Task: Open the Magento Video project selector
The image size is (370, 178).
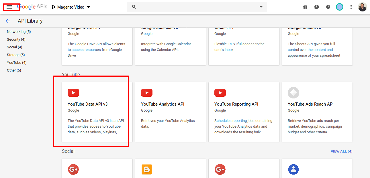Action: 71,7
